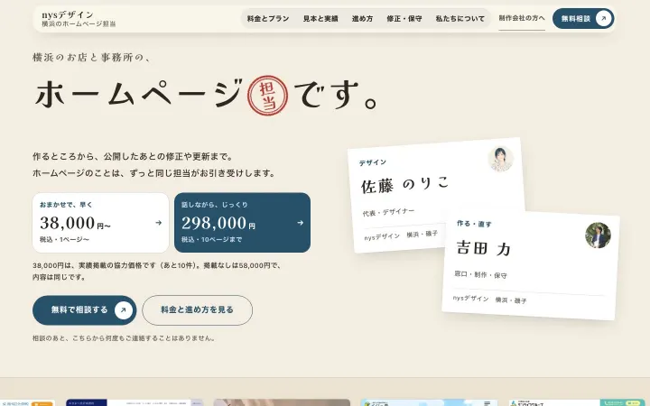Click the arrow on the 38,000円 card
This screenshot has width=650, height=406.
click(158, 223)
